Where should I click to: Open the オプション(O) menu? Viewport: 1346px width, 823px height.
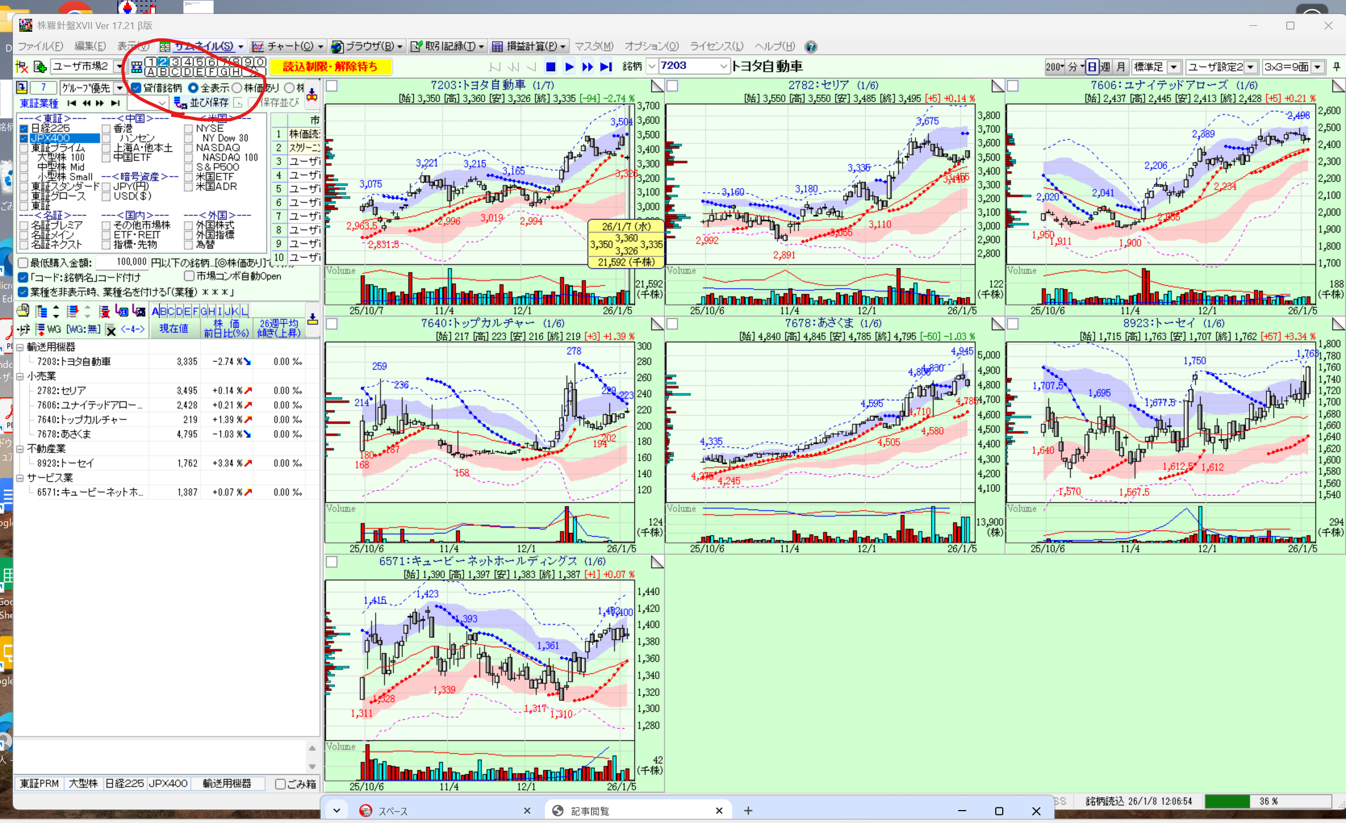[x=651, y=47]
